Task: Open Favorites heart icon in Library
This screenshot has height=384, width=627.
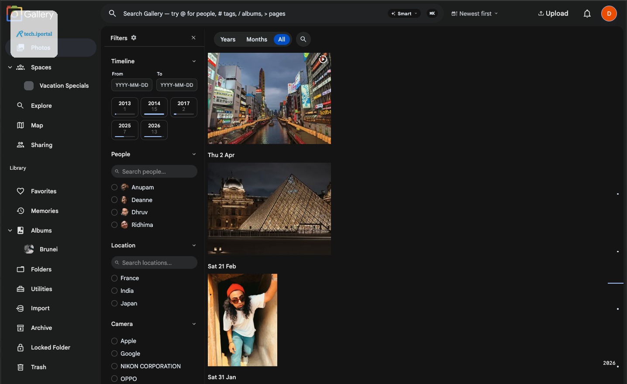Action: [21, 191]
